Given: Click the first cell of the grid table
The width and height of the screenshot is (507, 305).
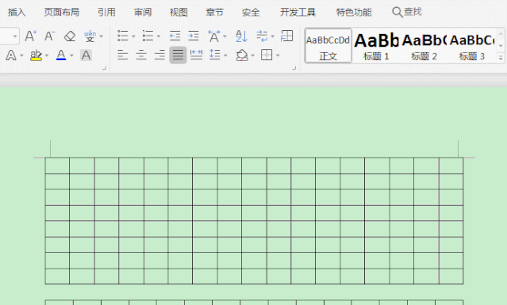Looking at the screenshot, I should (x=57, y=166).
